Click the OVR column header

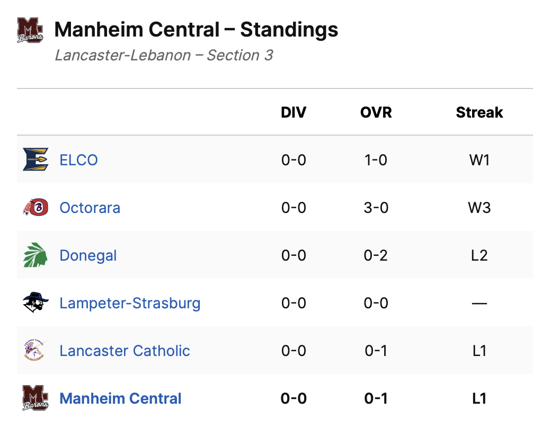tap(376, 112)
